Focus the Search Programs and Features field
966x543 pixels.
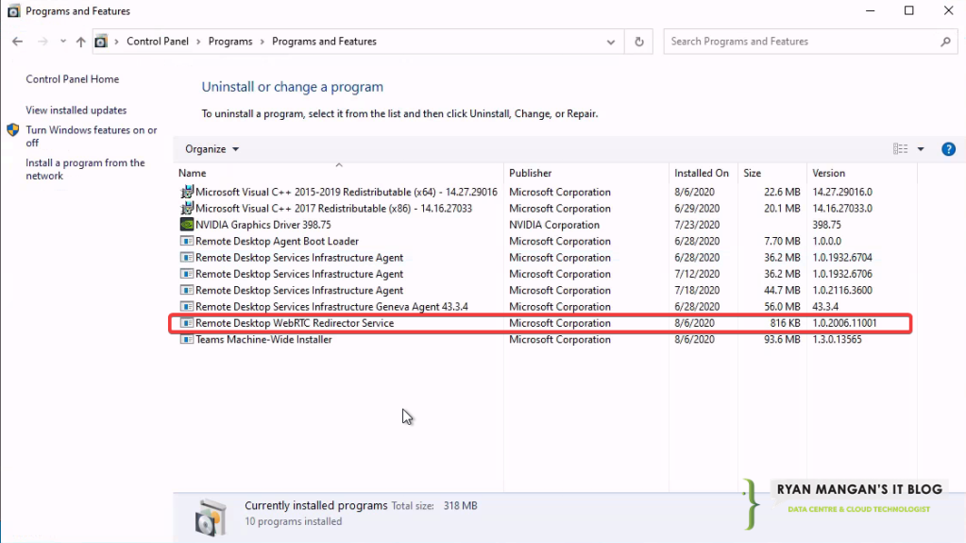point(801,42)
